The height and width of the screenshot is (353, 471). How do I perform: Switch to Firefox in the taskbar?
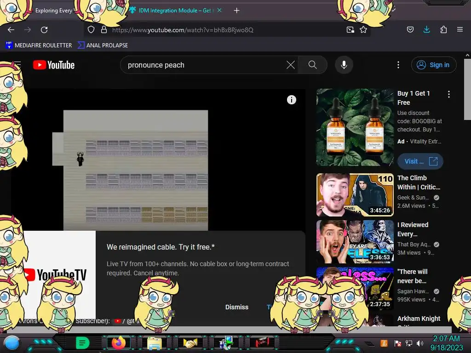coord(118,343)
